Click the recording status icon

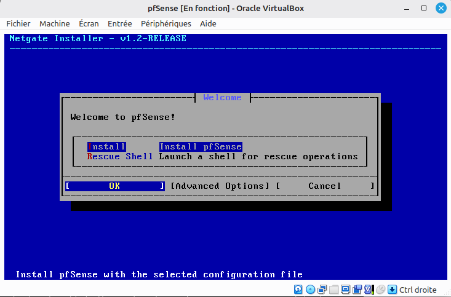[x=357, y=289]
